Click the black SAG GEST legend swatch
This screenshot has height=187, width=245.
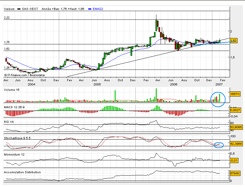tap(20, 9)
